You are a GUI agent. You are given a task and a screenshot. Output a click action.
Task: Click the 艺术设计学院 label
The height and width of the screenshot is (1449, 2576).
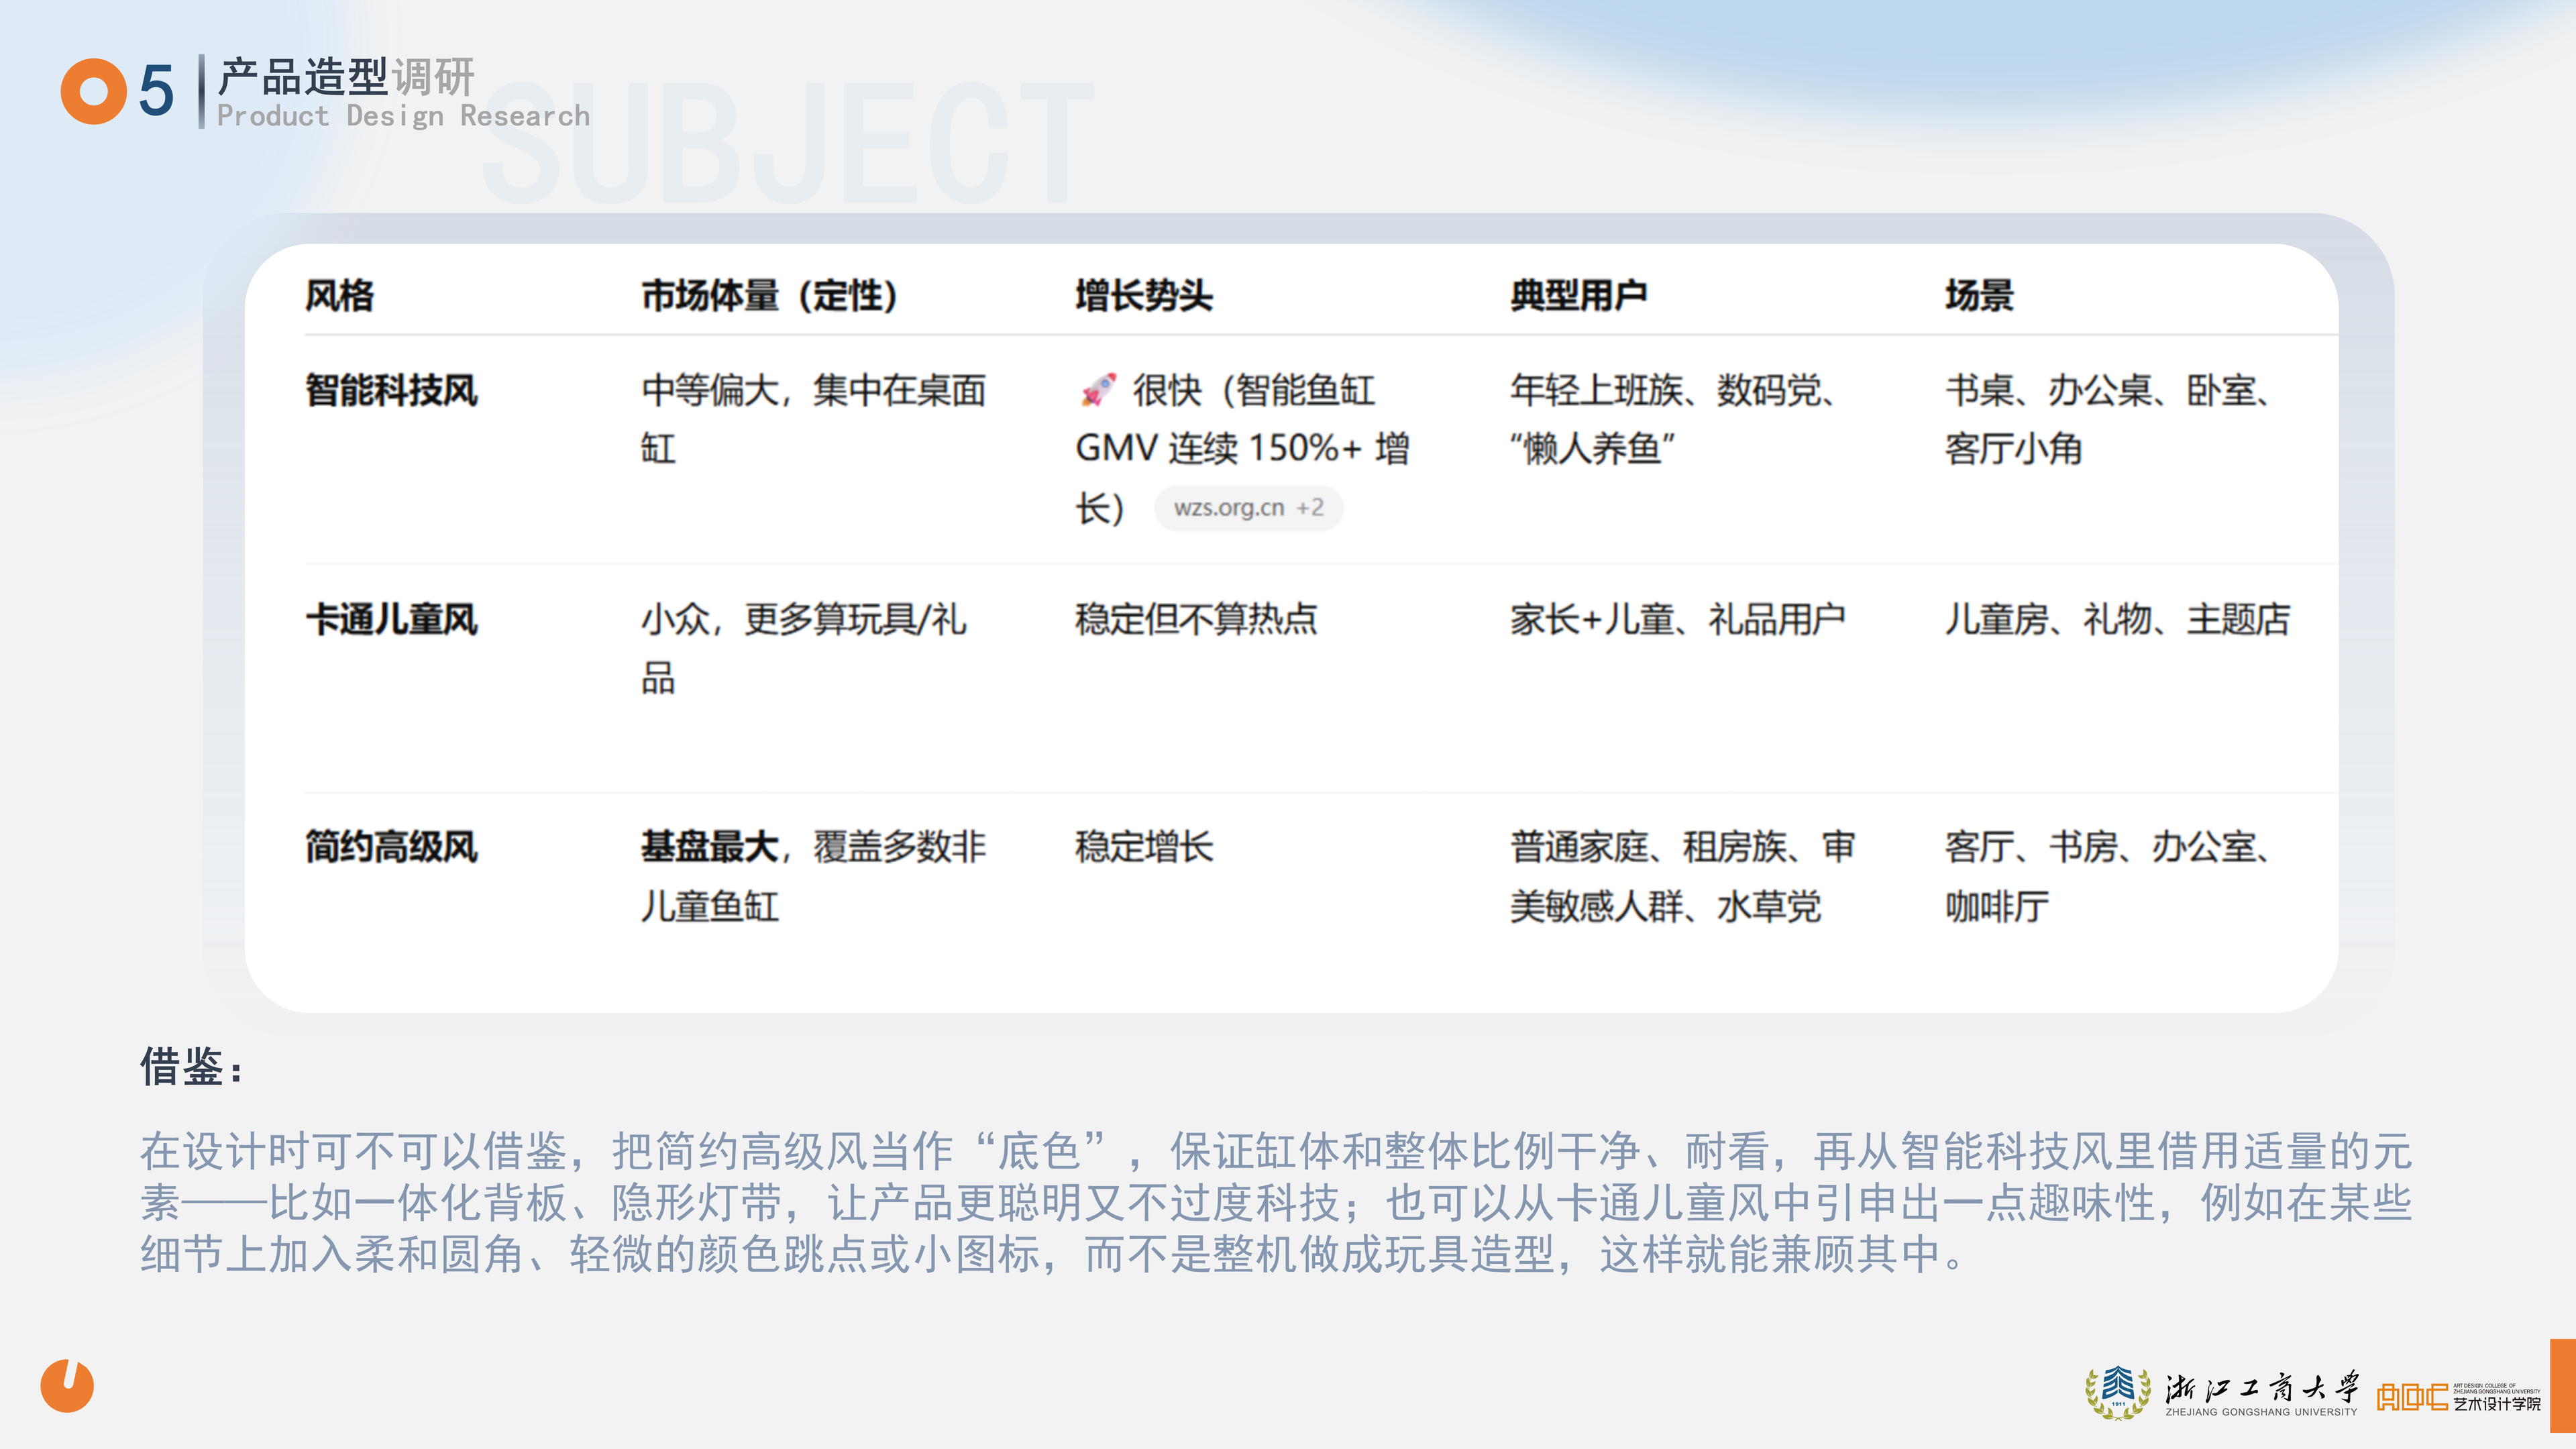2496,1404
